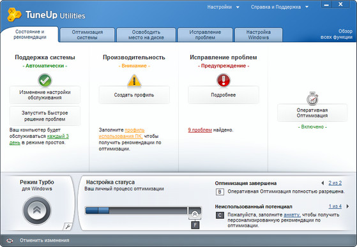Click the C rating badge icon
Screen dimensions: 357x247
220,215
